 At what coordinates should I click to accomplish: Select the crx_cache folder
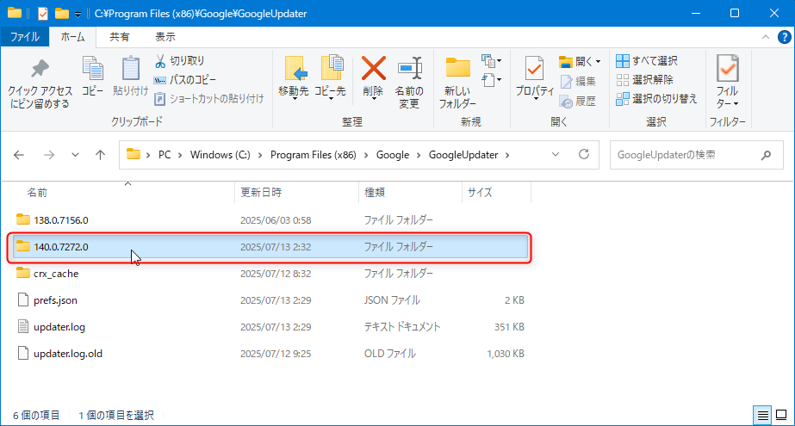(x=270, y=274)
